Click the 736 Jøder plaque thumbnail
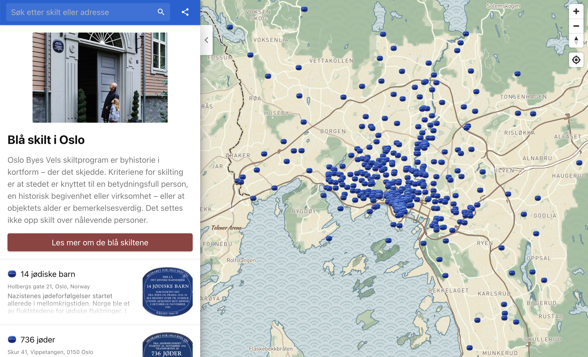 (167, 345)
